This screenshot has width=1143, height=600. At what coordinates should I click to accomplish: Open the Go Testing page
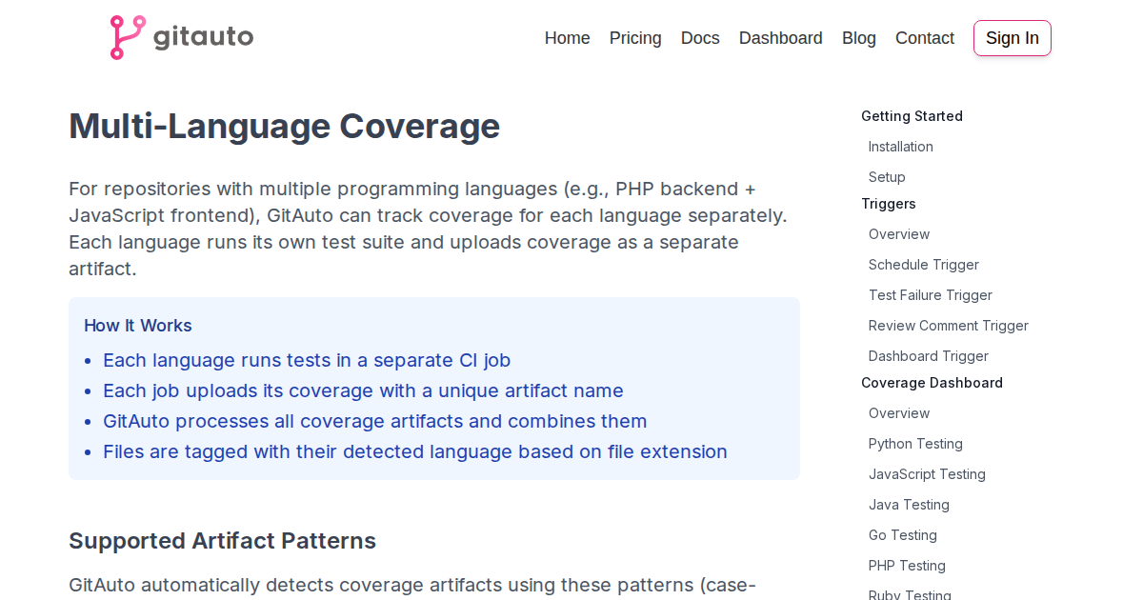click(903, 535)
